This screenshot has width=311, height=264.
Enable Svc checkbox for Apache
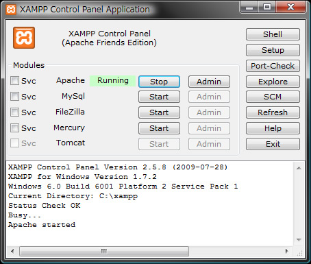pyautogui.click(x=14, y=81)
